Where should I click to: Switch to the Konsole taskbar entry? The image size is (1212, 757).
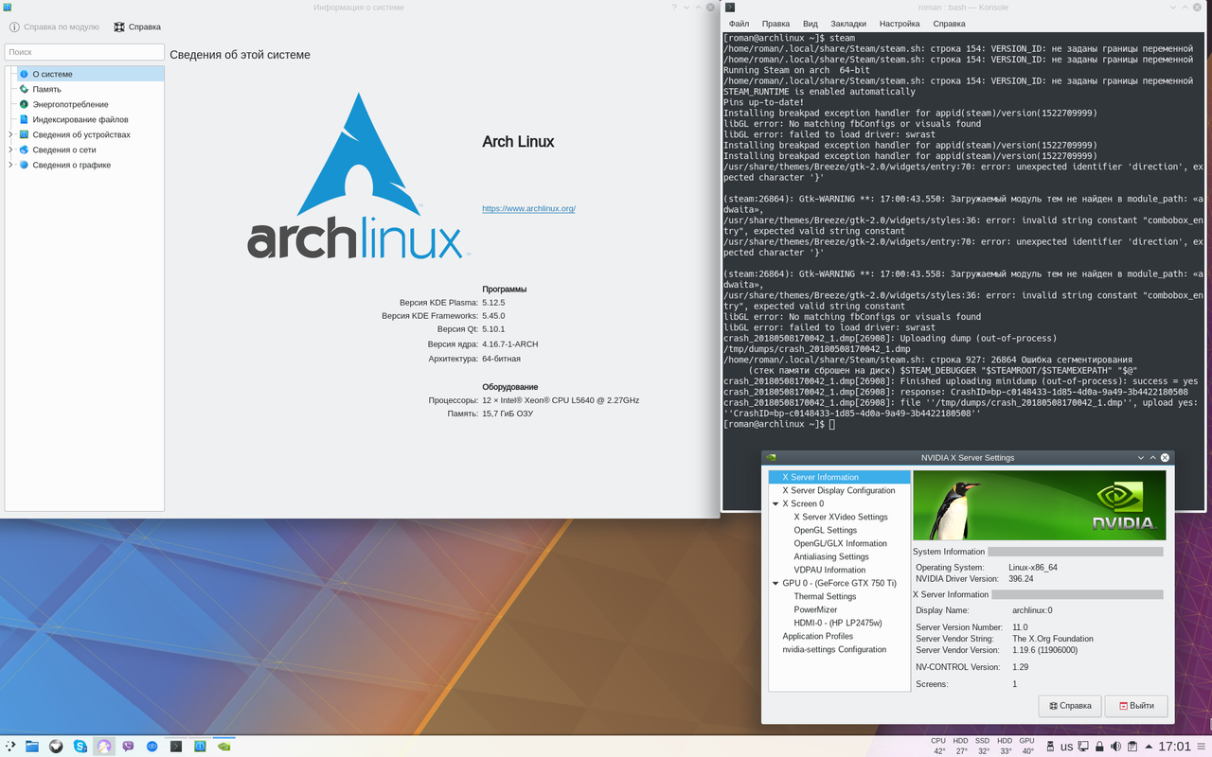[176, 746]
